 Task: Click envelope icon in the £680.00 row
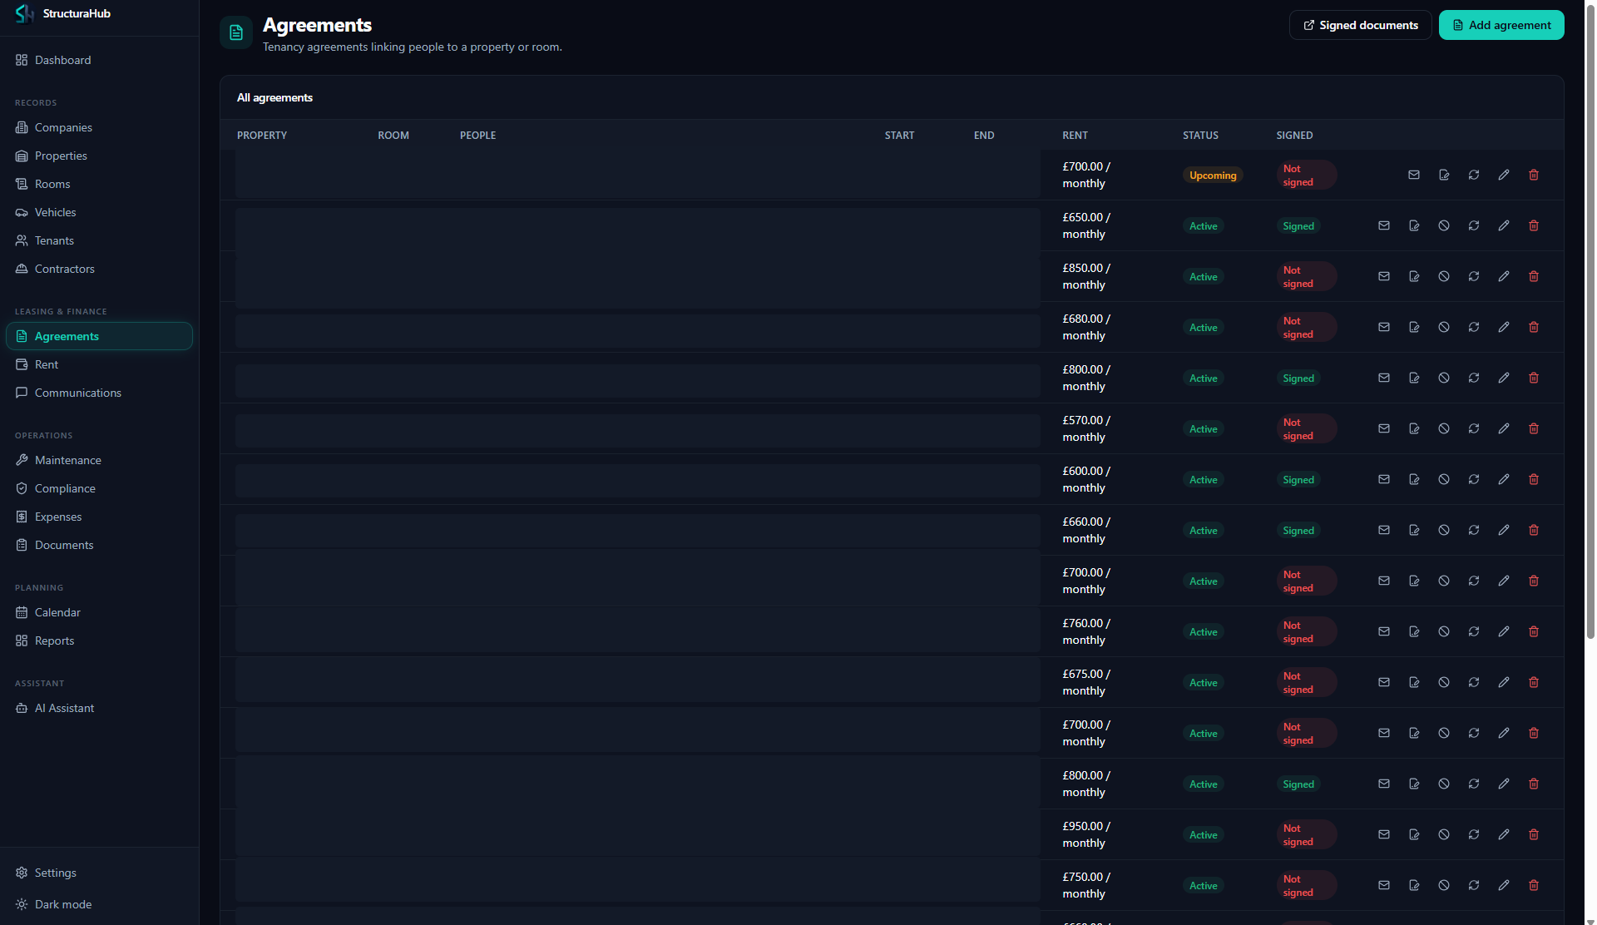pyautogui.click(x=1384, y=327)
